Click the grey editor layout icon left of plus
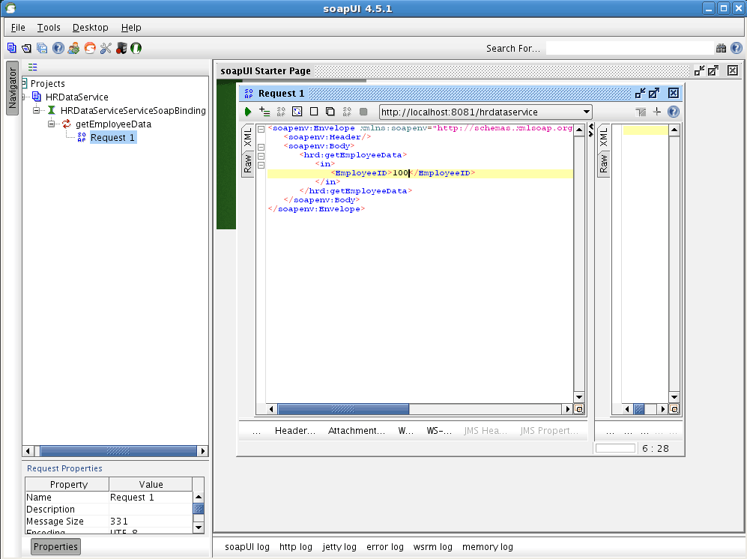This screenshot has height=559, width=747. (x=641, y=112)
